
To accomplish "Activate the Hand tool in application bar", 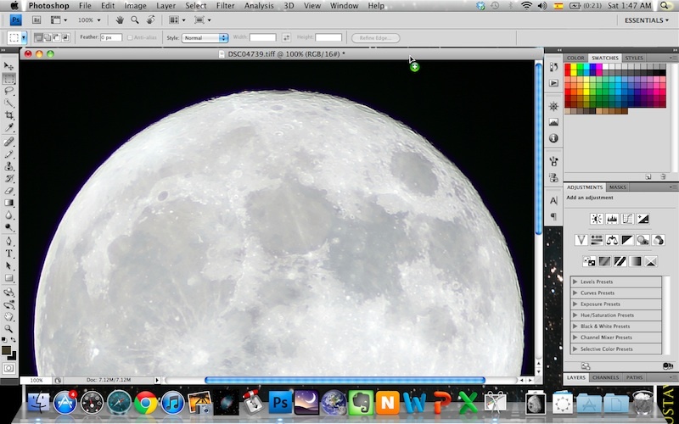I will point(120,20).
